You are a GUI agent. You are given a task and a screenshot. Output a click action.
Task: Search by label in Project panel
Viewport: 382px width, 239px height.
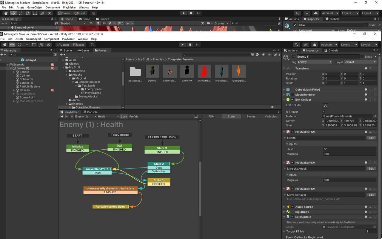[x=263, y=55]
